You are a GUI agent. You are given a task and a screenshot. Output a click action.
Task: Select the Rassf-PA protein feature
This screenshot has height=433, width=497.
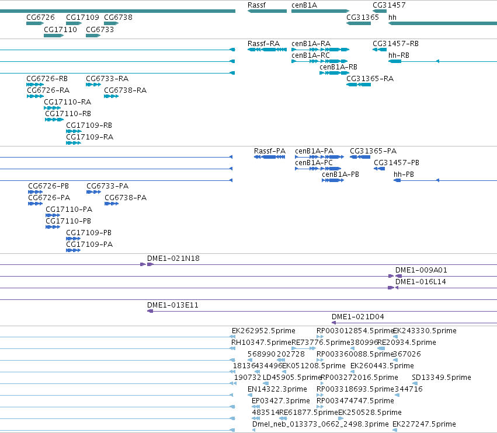coord(269,157)
